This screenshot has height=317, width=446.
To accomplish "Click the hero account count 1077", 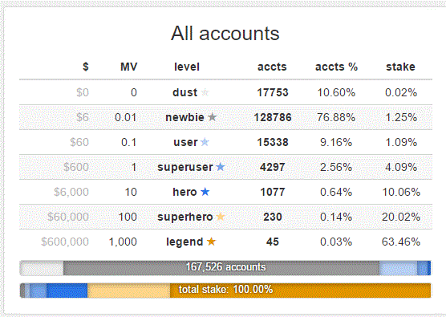I will click(273, 192).
